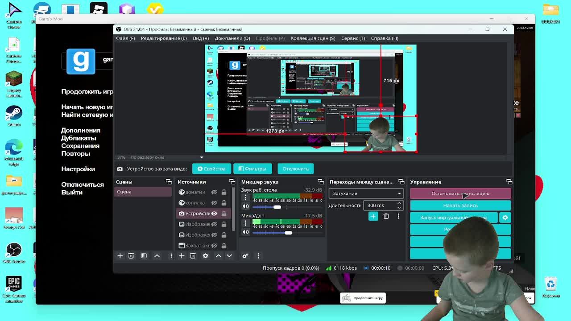Move the selected source down
This screenshot has width=571, height=321.
tap(229, 255)
